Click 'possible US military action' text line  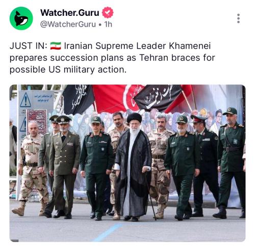coord(68,70)
